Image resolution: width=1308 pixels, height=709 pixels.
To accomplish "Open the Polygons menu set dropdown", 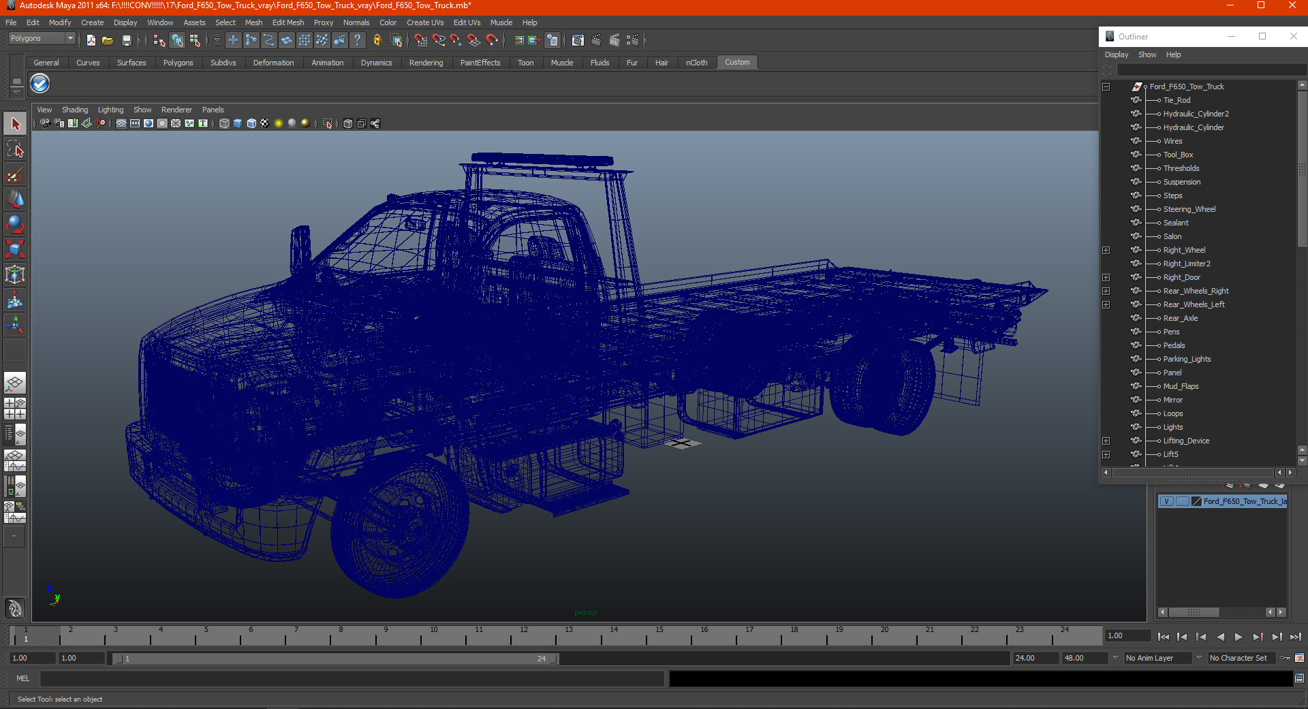I will click(x=41, y=39).
